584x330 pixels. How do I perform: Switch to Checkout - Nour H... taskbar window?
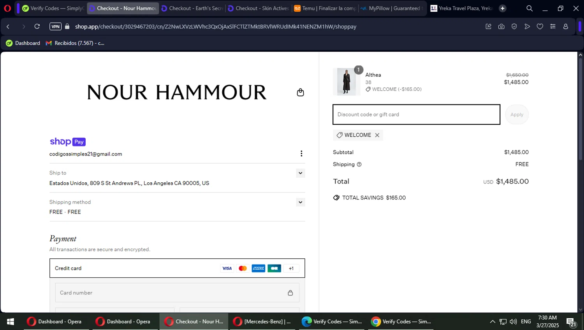point(194,321)
